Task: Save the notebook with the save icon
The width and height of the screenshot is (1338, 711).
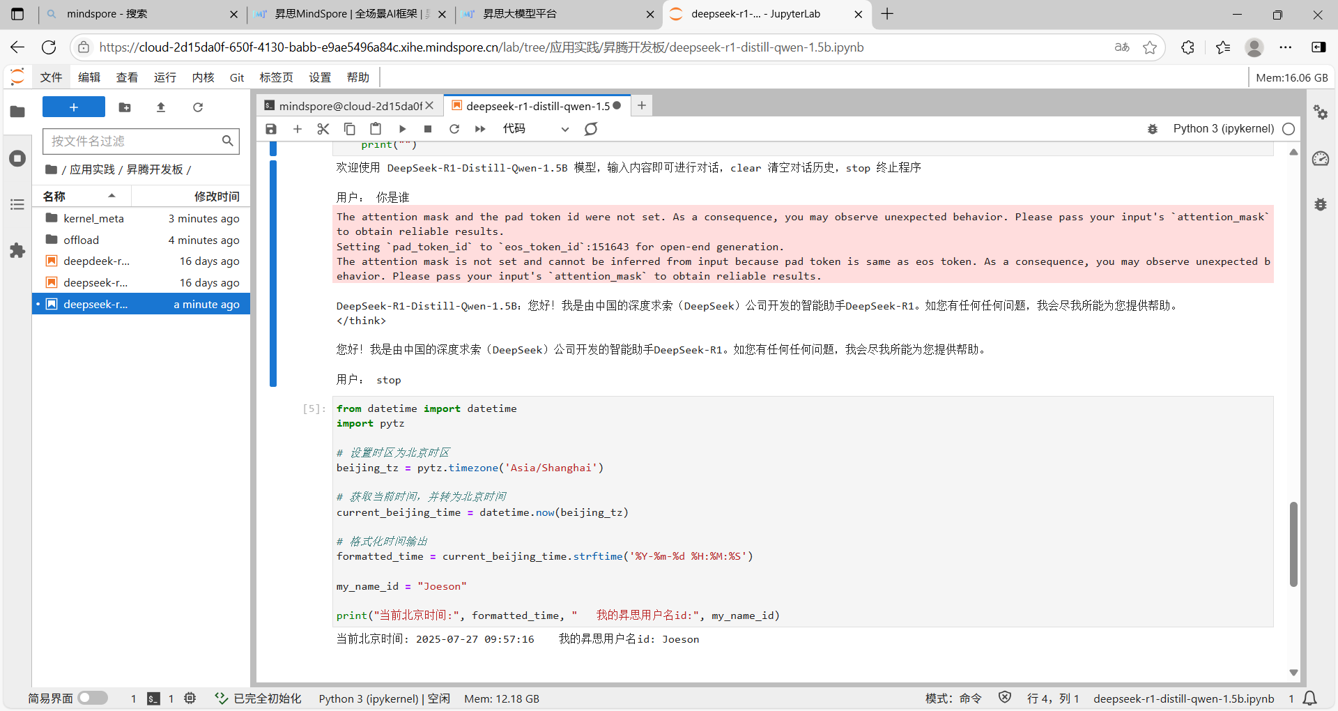Action: point(271,129)
